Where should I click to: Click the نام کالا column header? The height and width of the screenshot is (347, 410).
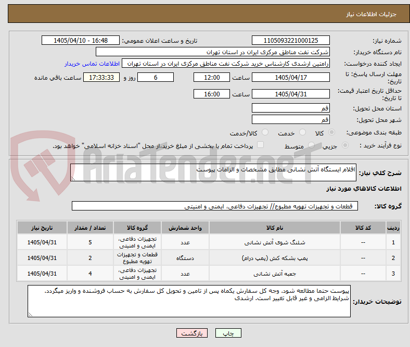coord(275,228)
